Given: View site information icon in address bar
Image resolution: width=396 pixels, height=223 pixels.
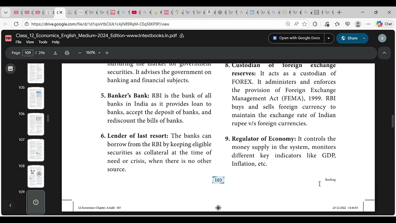Looking at the screenshot, I should point(27,24).
